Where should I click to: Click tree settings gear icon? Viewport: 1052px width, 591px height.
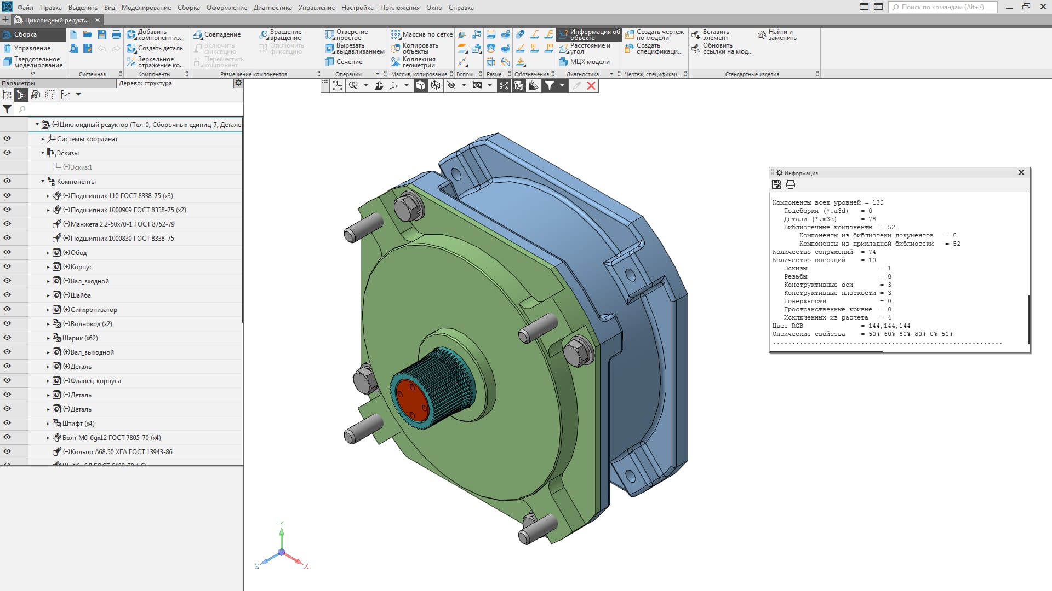[238, 83]
